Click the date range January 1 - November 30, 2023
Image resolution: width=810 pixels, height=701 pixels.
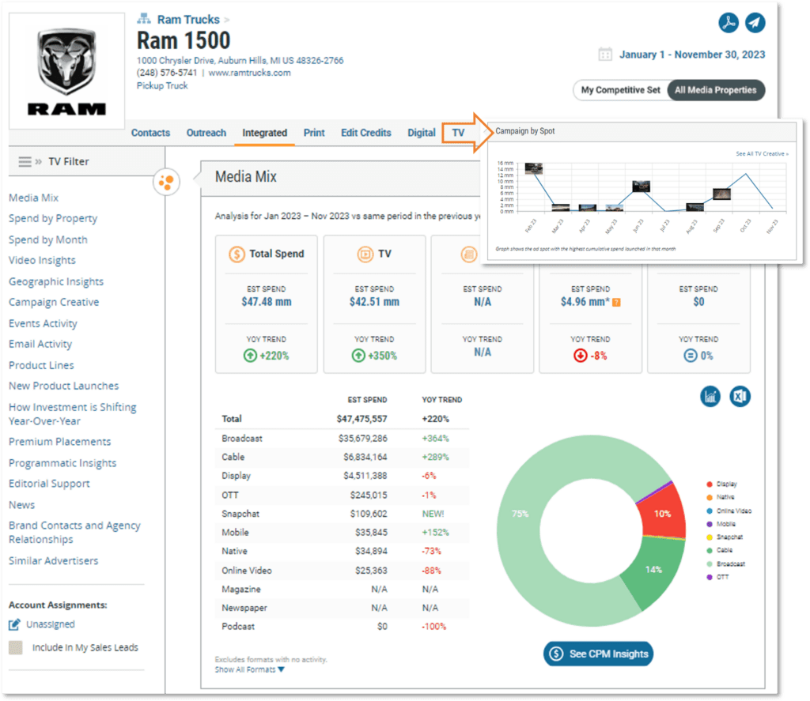click(x=692, y=55)
